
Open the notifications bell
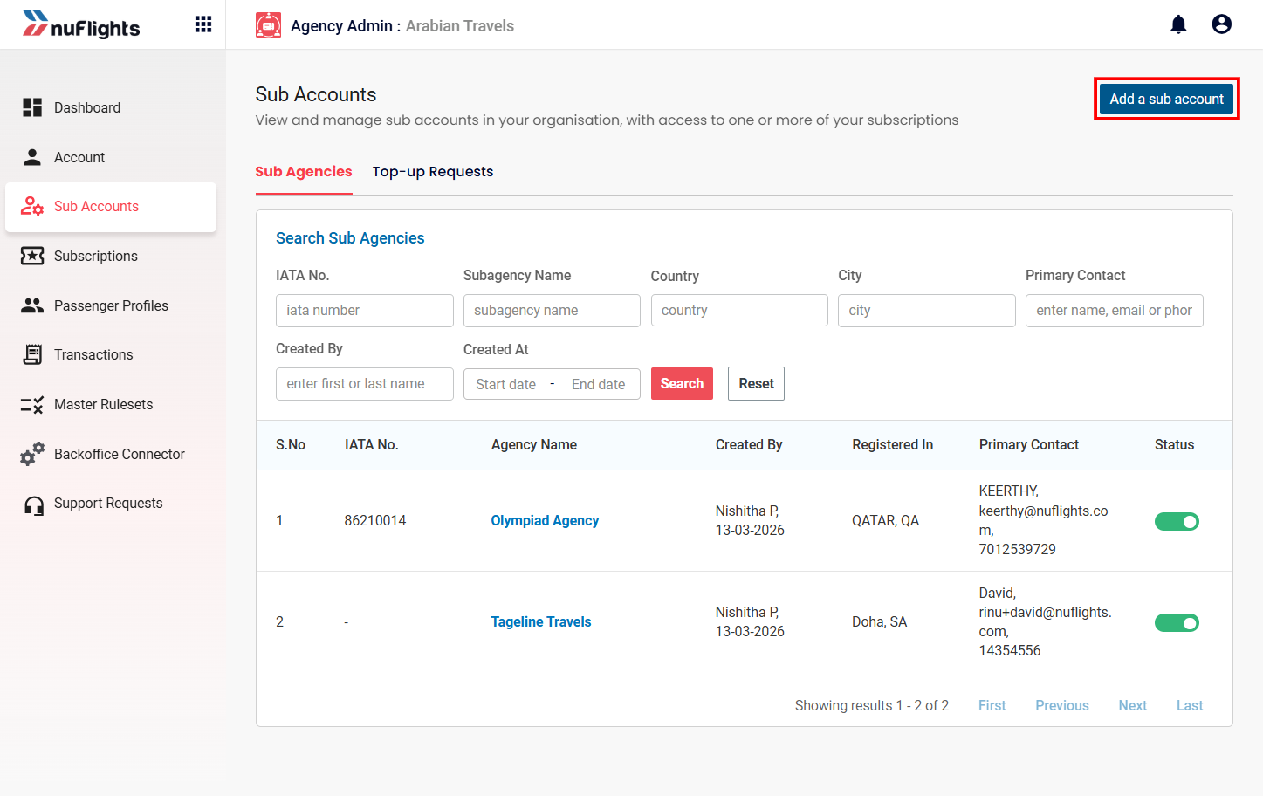1178,24
